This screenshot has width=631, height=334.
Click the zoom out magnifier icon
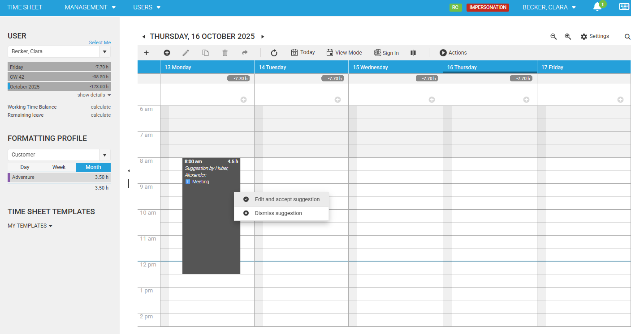pos(553,37)
